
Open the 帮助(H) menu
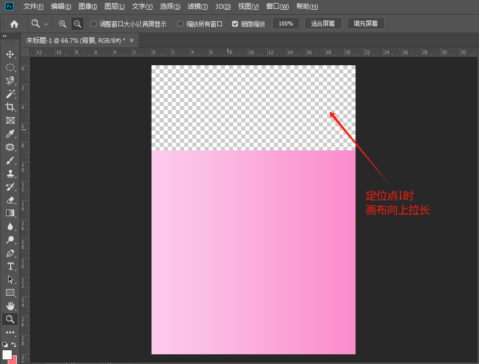pos(307,7)
